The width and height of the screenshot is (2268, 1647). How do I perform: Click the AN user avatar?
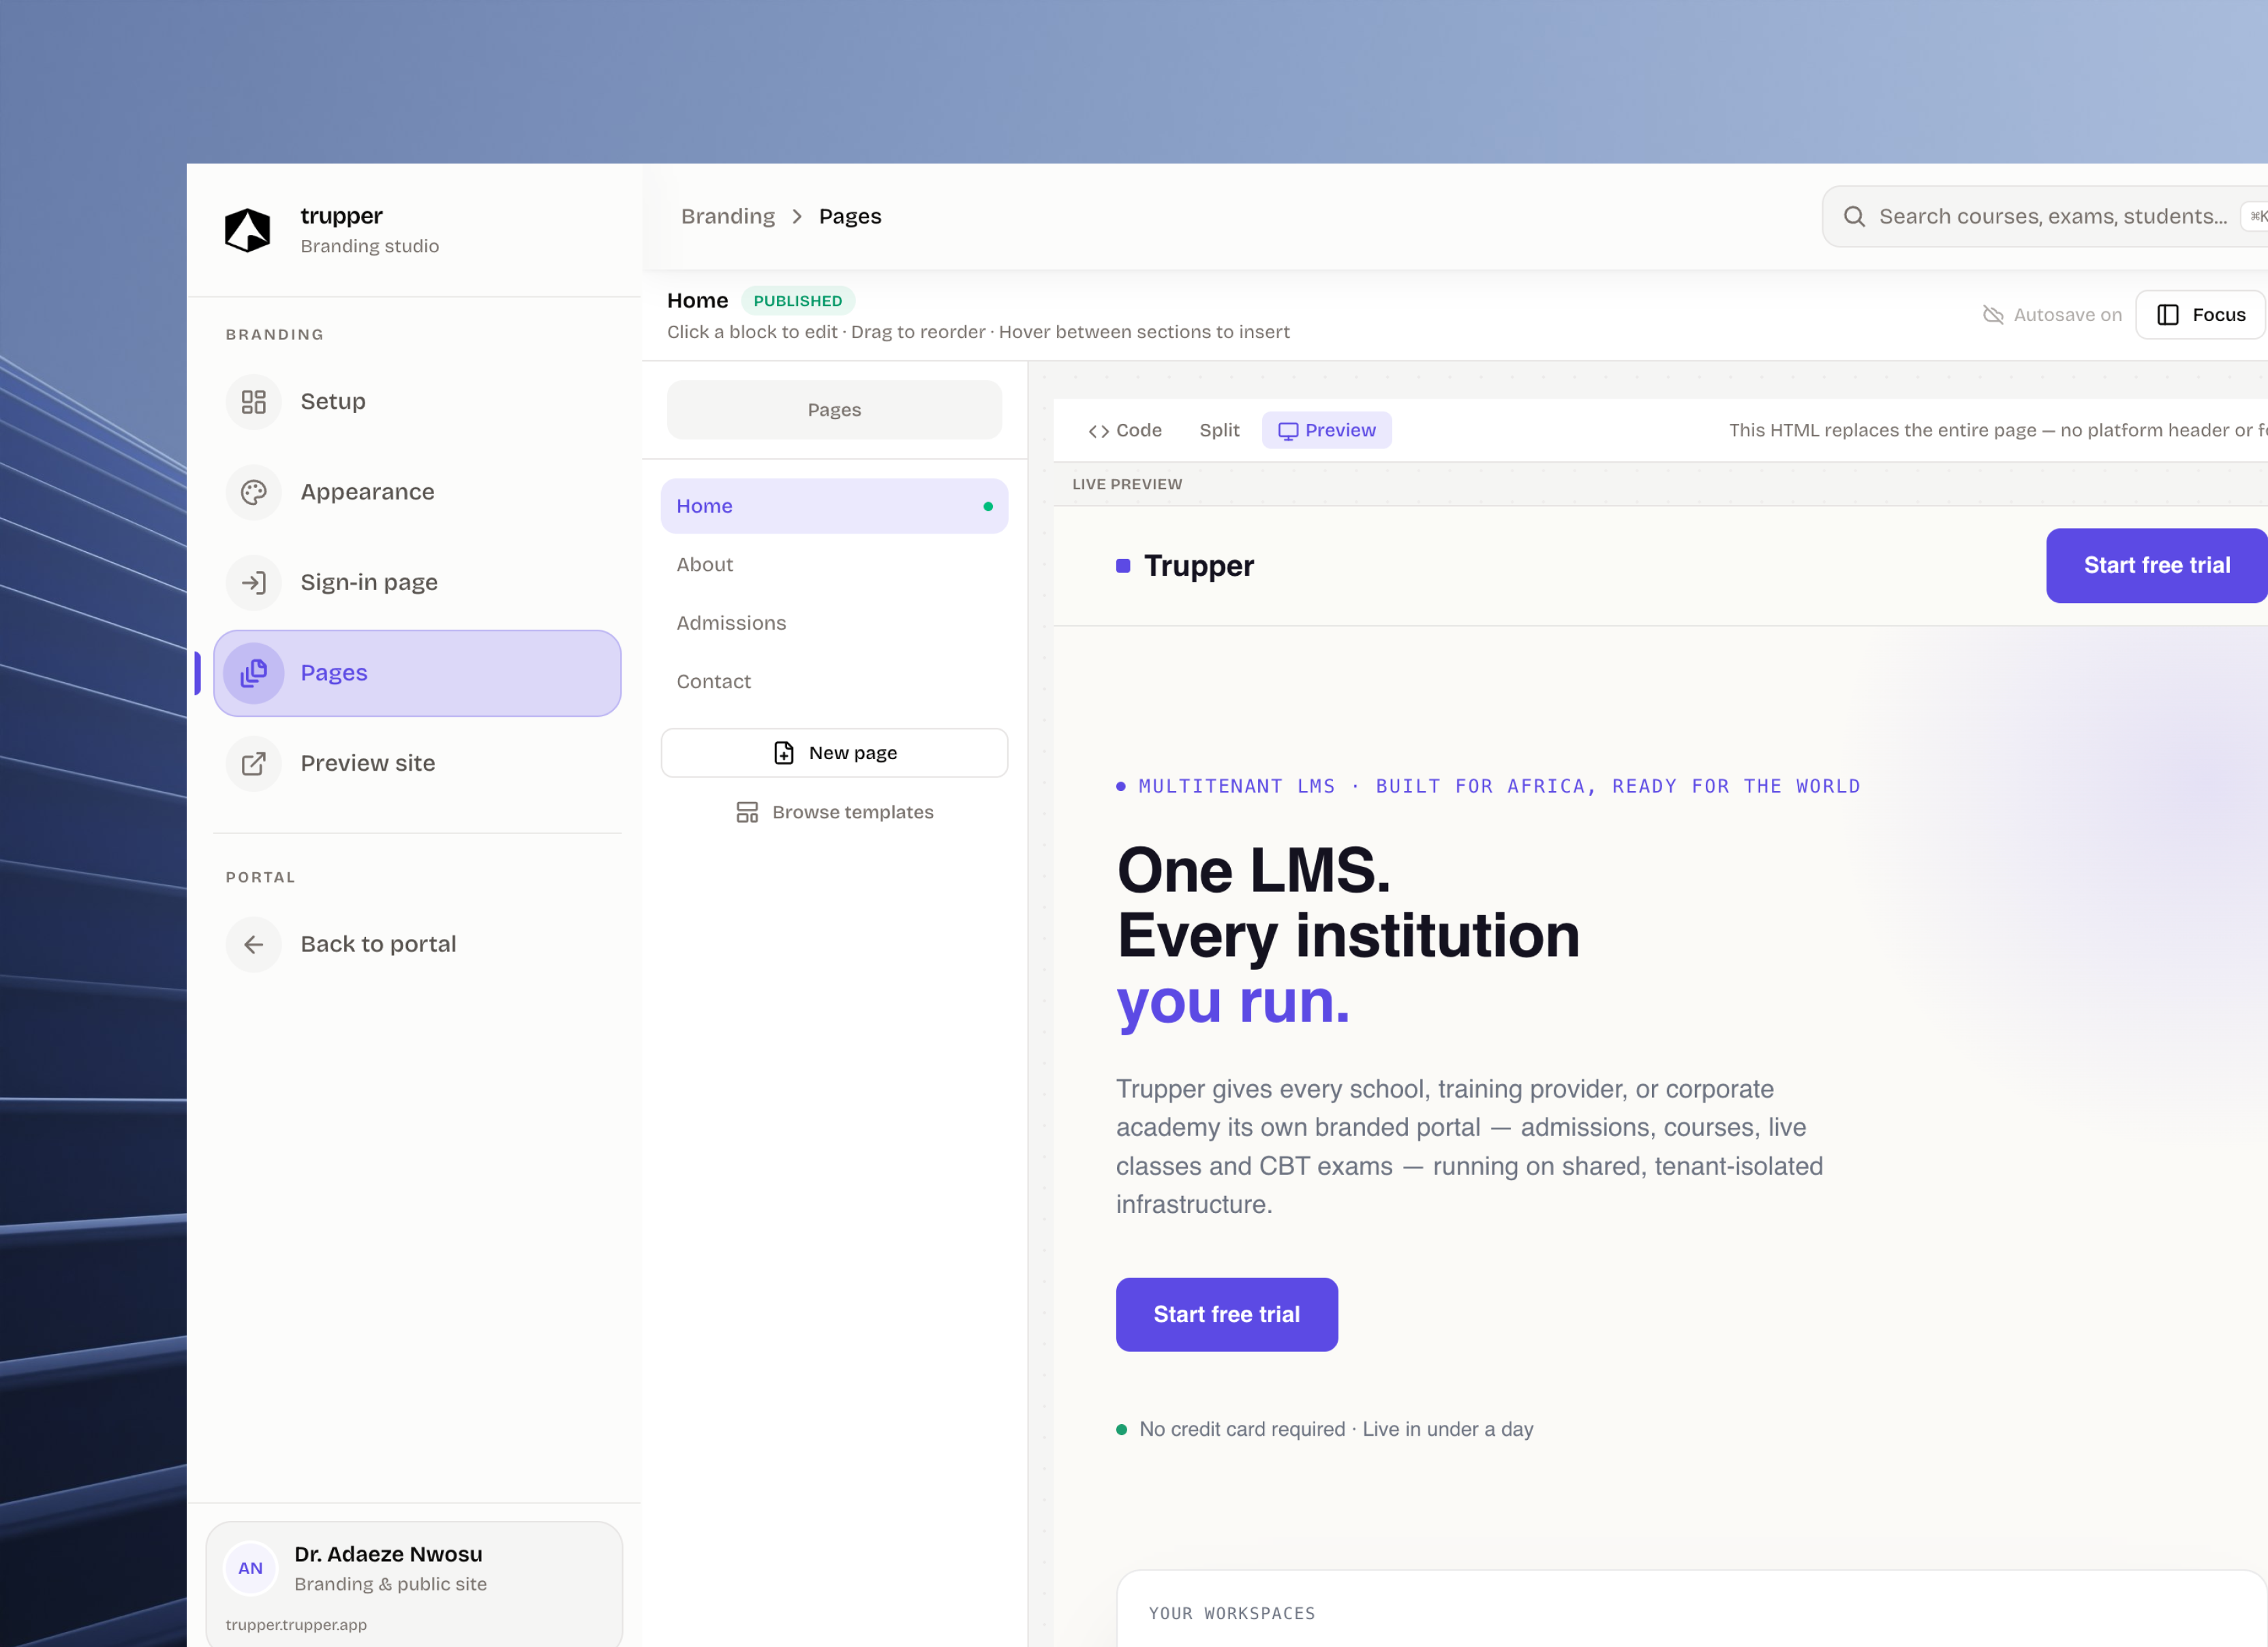250,1568
